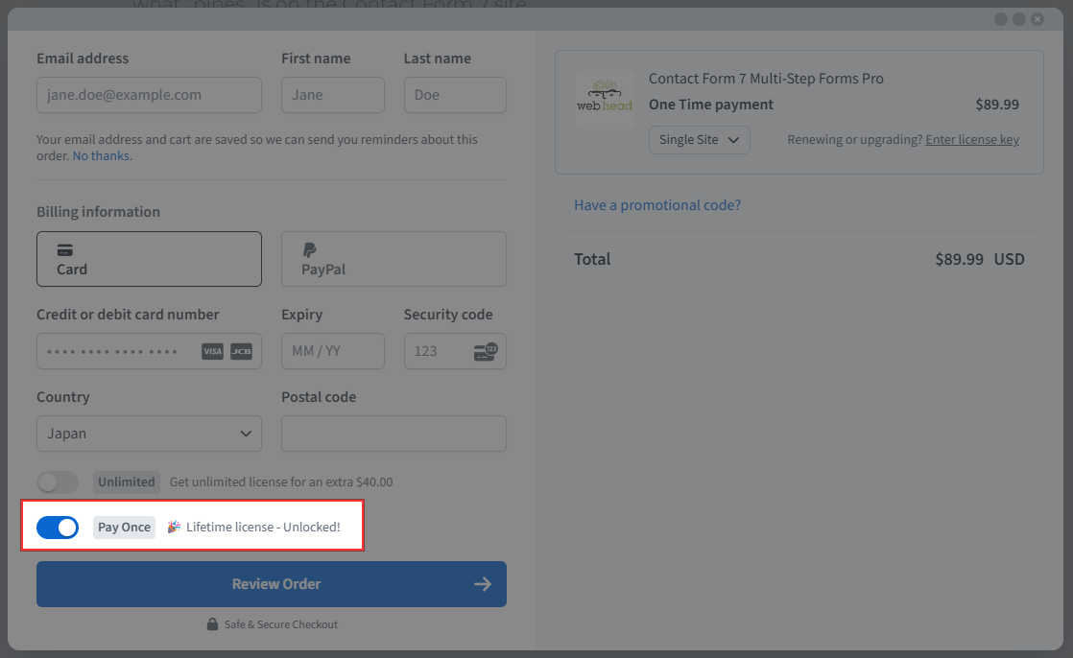Click the security code CVV icon
The image size is (1073, 658).
tap(487, 352)
